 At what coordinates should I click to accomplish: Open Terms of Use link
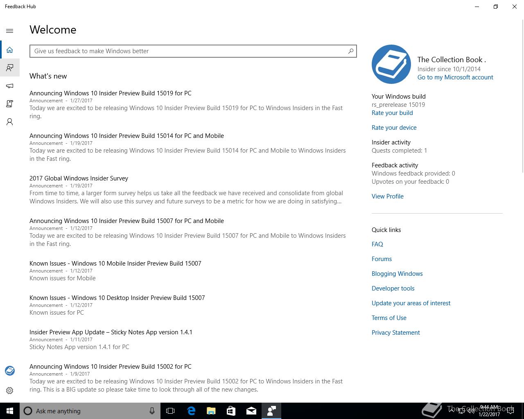pos(389,318)
